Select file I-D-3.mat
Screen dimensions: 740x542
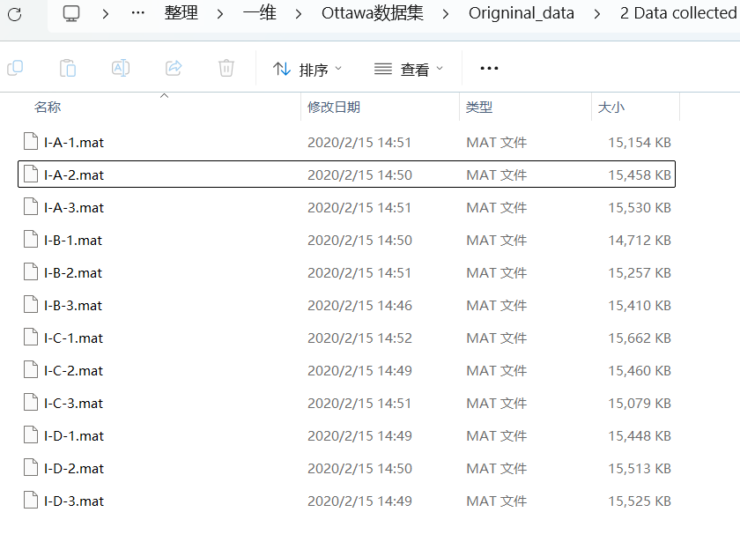[346, 501]
